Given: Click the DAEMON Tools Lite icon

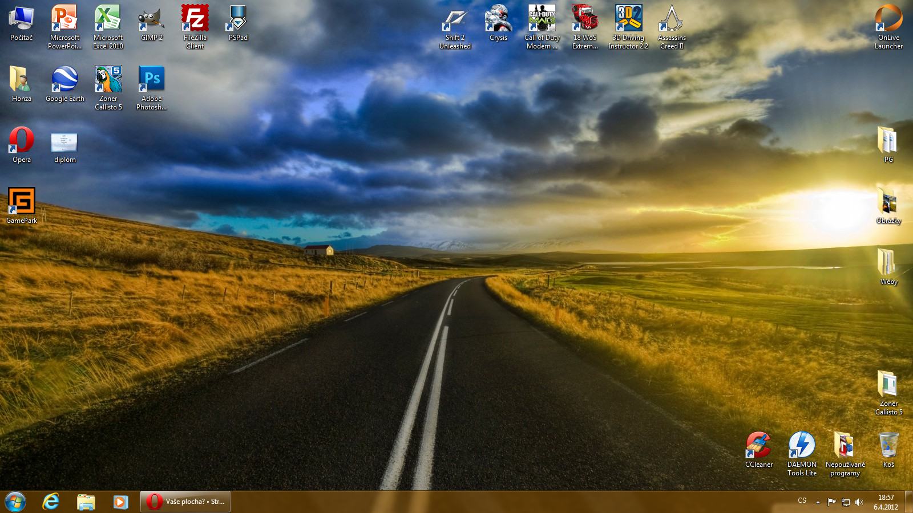Looking at the screenshot, I should pos(802,446).
